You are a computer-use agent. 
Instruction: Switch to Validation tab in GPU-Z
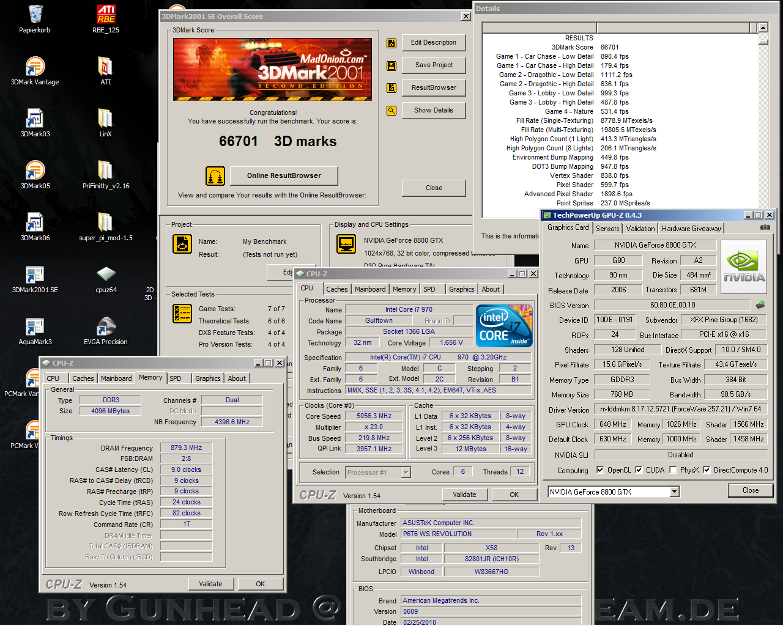(640, 229)
